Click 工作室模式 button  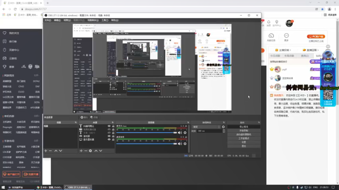[244, 138]
